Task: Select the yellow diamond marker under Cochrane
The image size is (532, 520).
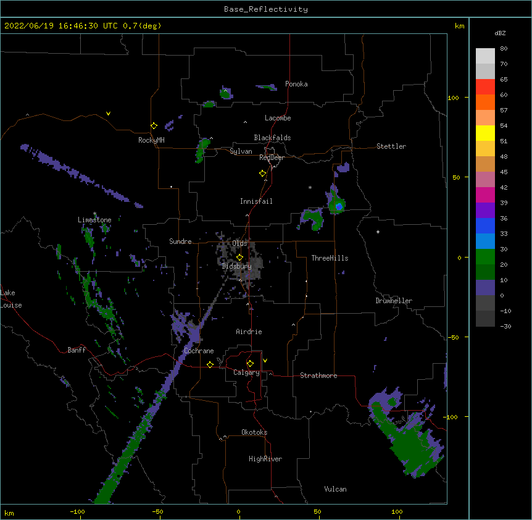Action: tap(210, 364)
